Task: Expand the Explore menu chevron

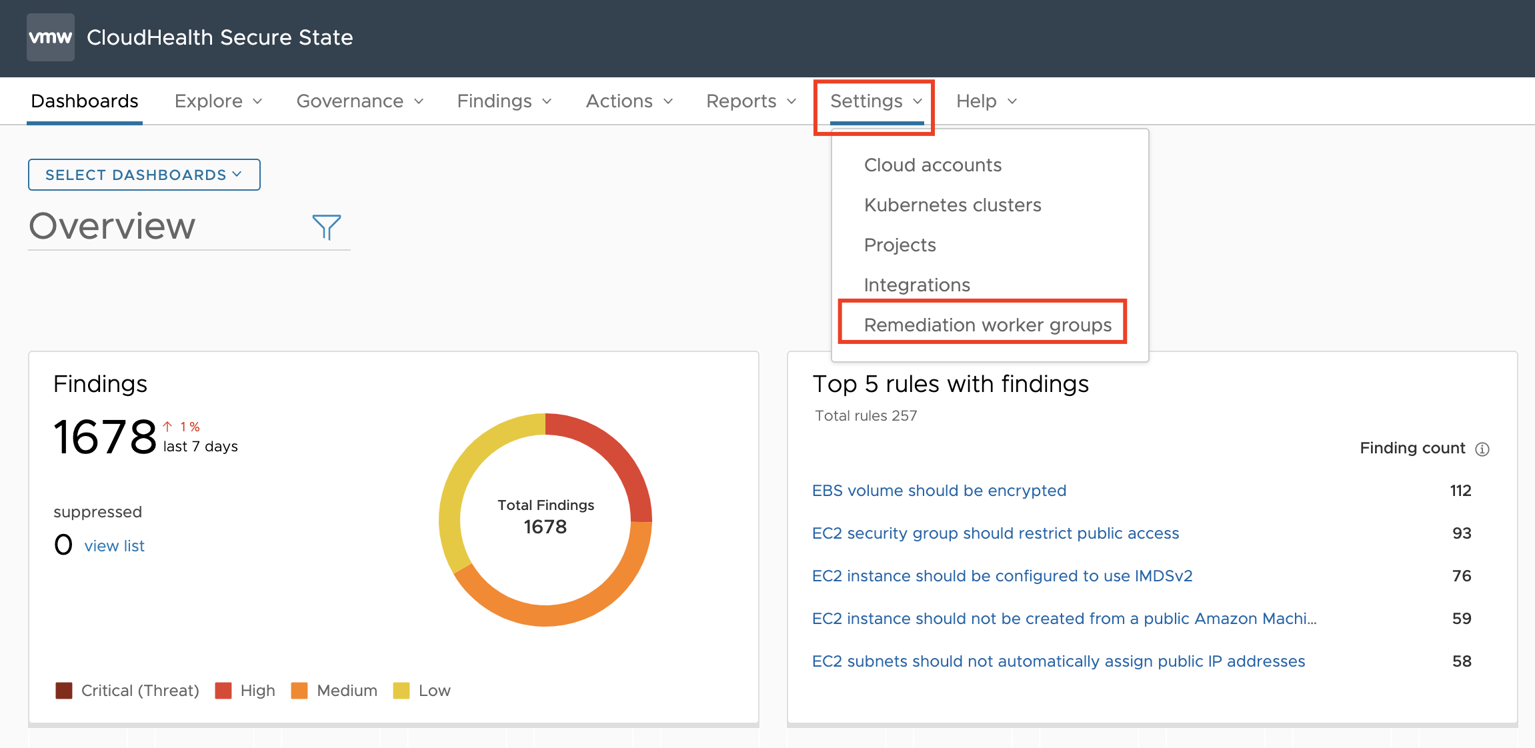Action: [x=257, y=101]
